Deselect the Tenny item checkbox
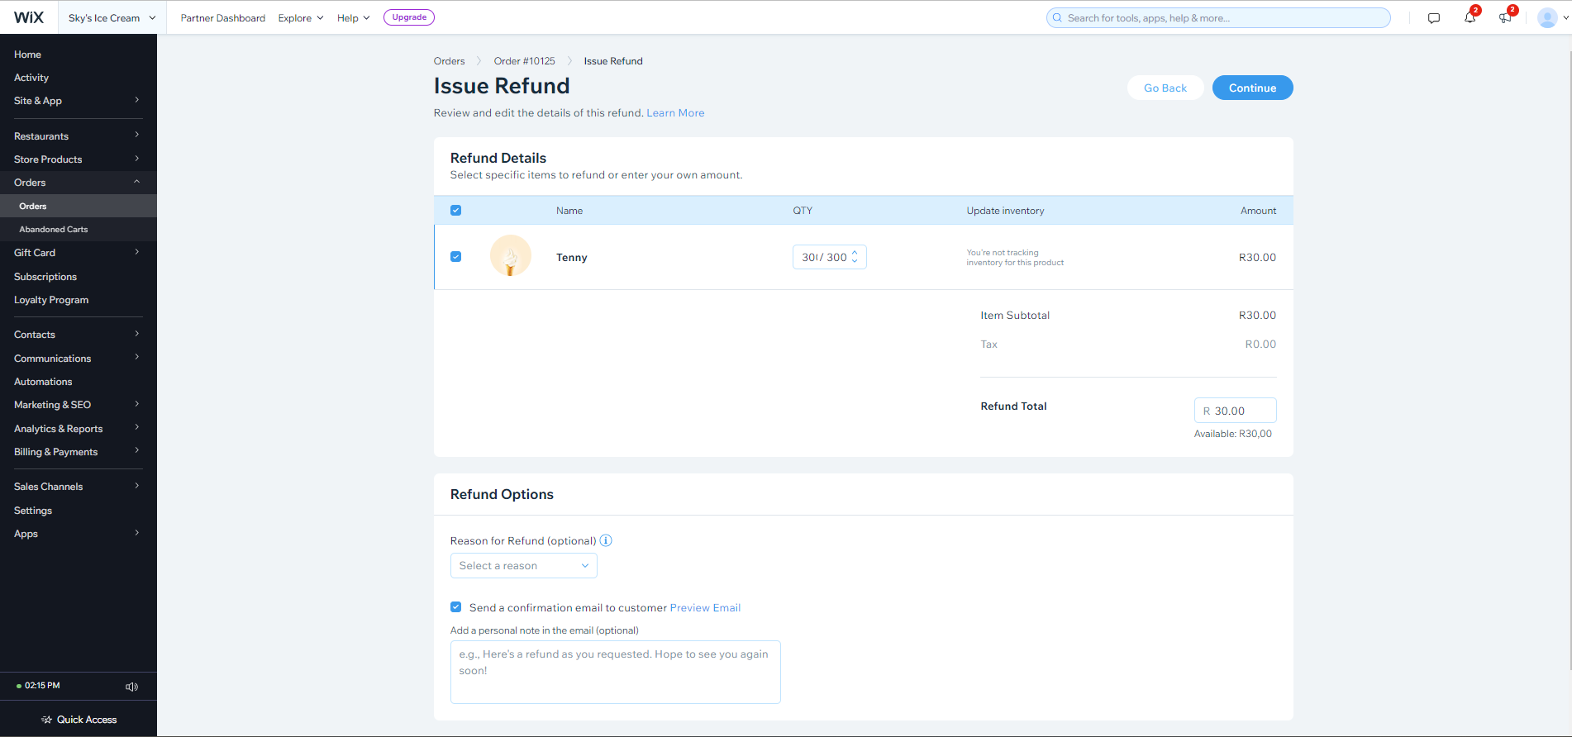Screen dimensions: 1572x737 (x=455, y=257)
